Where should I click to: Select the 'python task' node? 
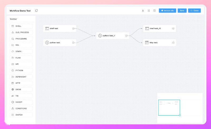[x=60, y=43]
